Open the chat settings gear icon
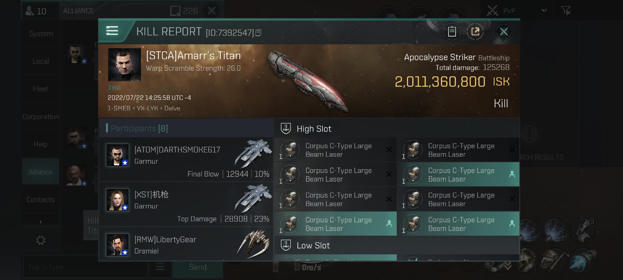This screenshot has width=623, height=280. coord(40,240)
